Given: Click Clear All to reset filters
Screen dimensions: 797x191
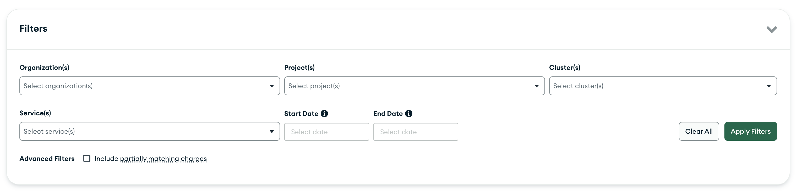Looking at the screenshot, I should (x=698, y=131).
